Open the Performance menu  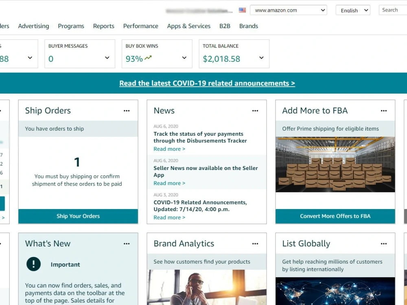[x=141, y=26]
